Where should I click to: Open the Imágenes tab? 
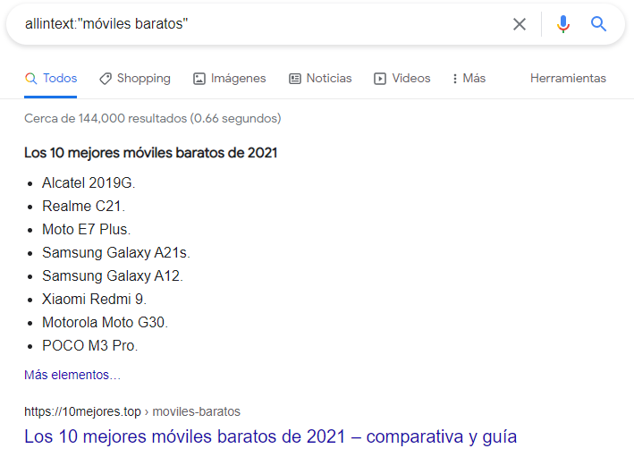click(x=230, y=79)
